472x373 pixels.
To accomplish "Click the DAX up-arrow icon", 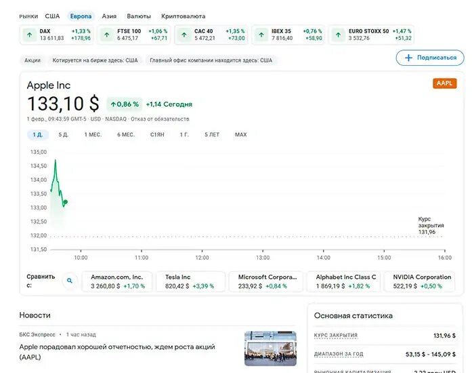I will [30, 35].
